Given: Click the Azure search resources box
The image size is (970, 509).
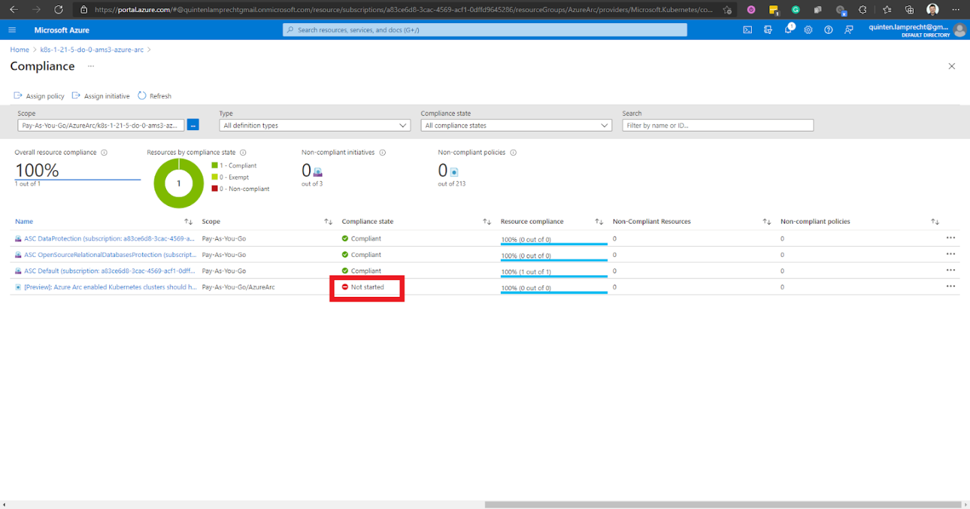Looking at the screenshot, I should (485, 30).
